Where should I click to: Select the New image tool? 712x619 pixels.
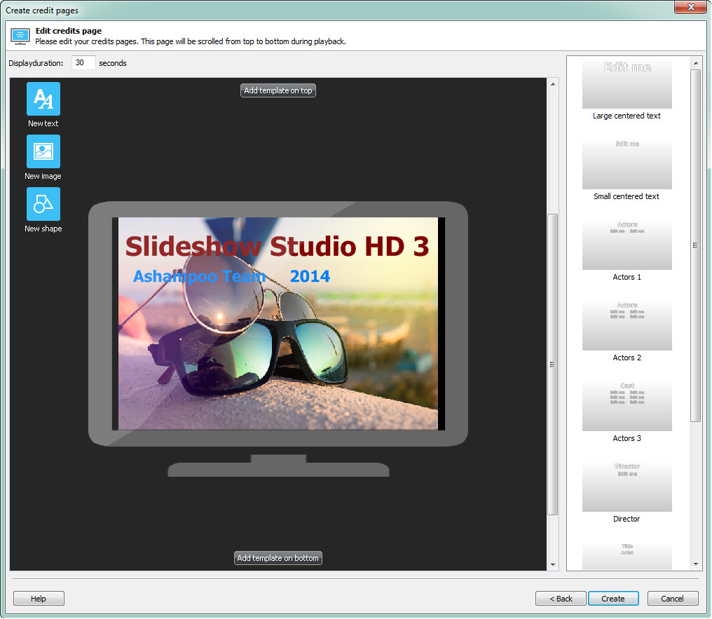43,151
